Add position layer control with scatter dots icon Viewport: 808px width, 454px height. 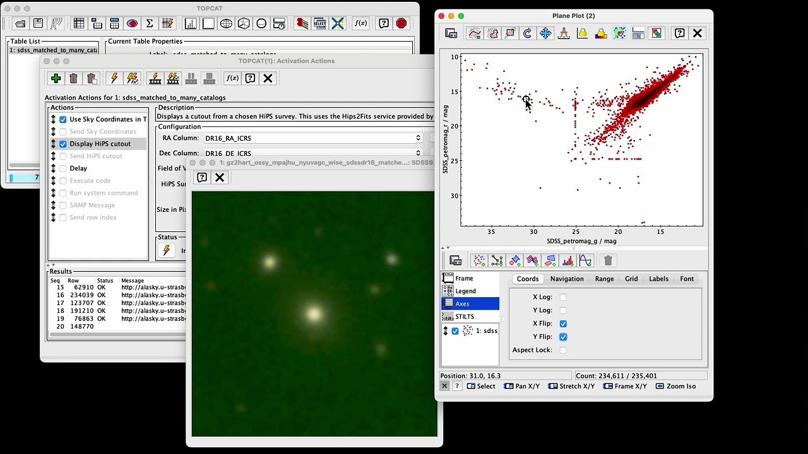479,260
